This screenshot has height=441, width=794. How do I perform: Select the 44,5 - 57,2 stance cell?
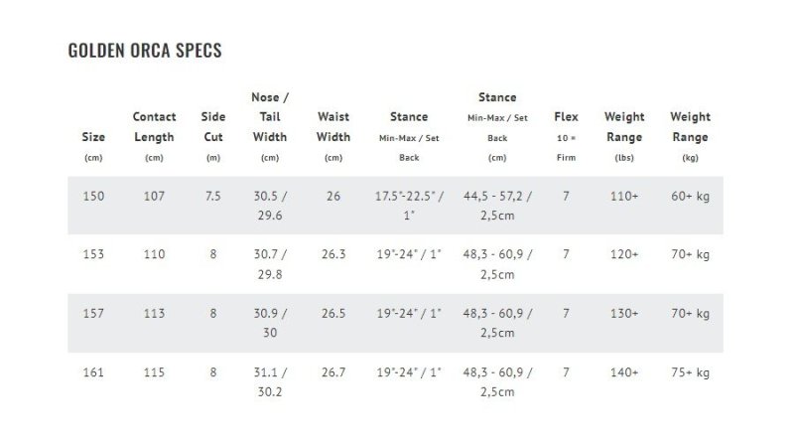(498, 206)
